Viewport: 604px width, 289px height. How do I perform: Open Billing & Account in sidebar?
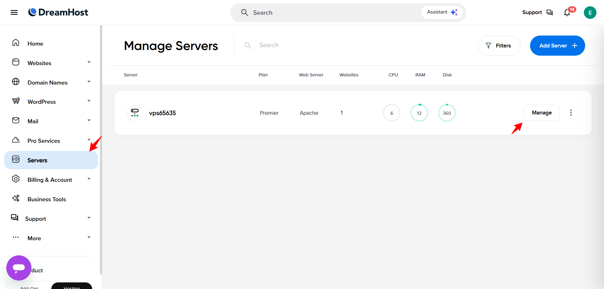pos(50,180)
